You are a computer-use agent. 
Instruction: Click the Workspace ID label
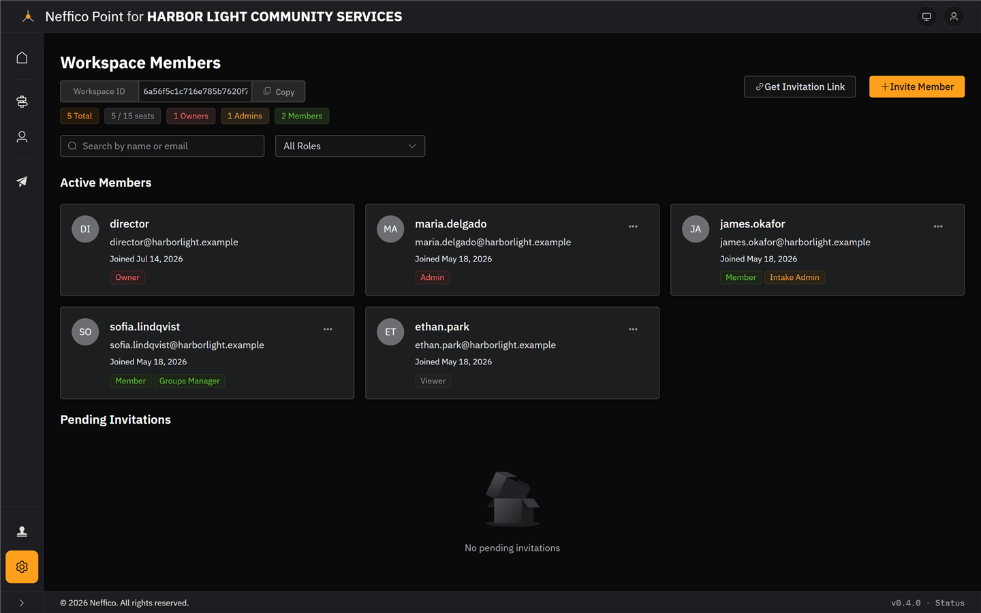click(99, 91)
